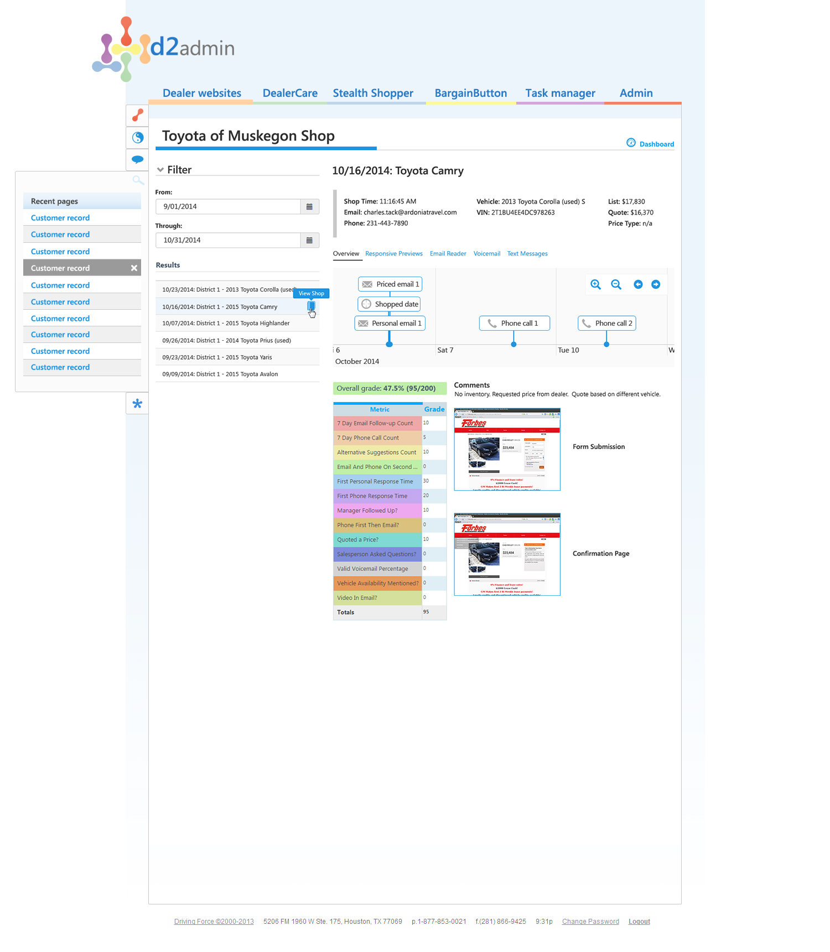Select the 09/23/2014 2015 Toyota Yaris result
Screen dimensions: 830x952
tap(237, 357)
